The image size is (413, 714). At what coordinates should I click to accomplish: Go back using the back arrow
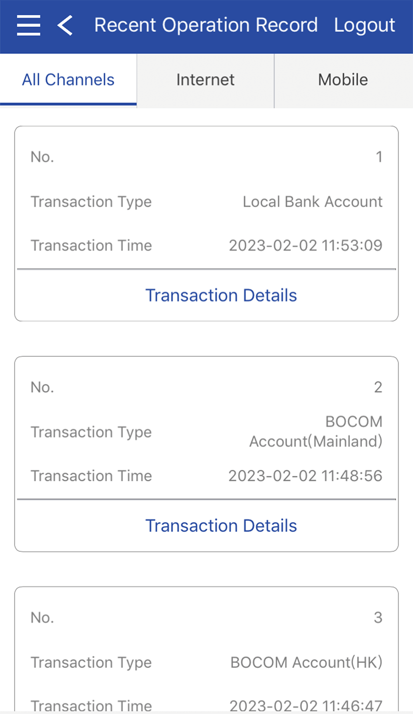point(65,26)
